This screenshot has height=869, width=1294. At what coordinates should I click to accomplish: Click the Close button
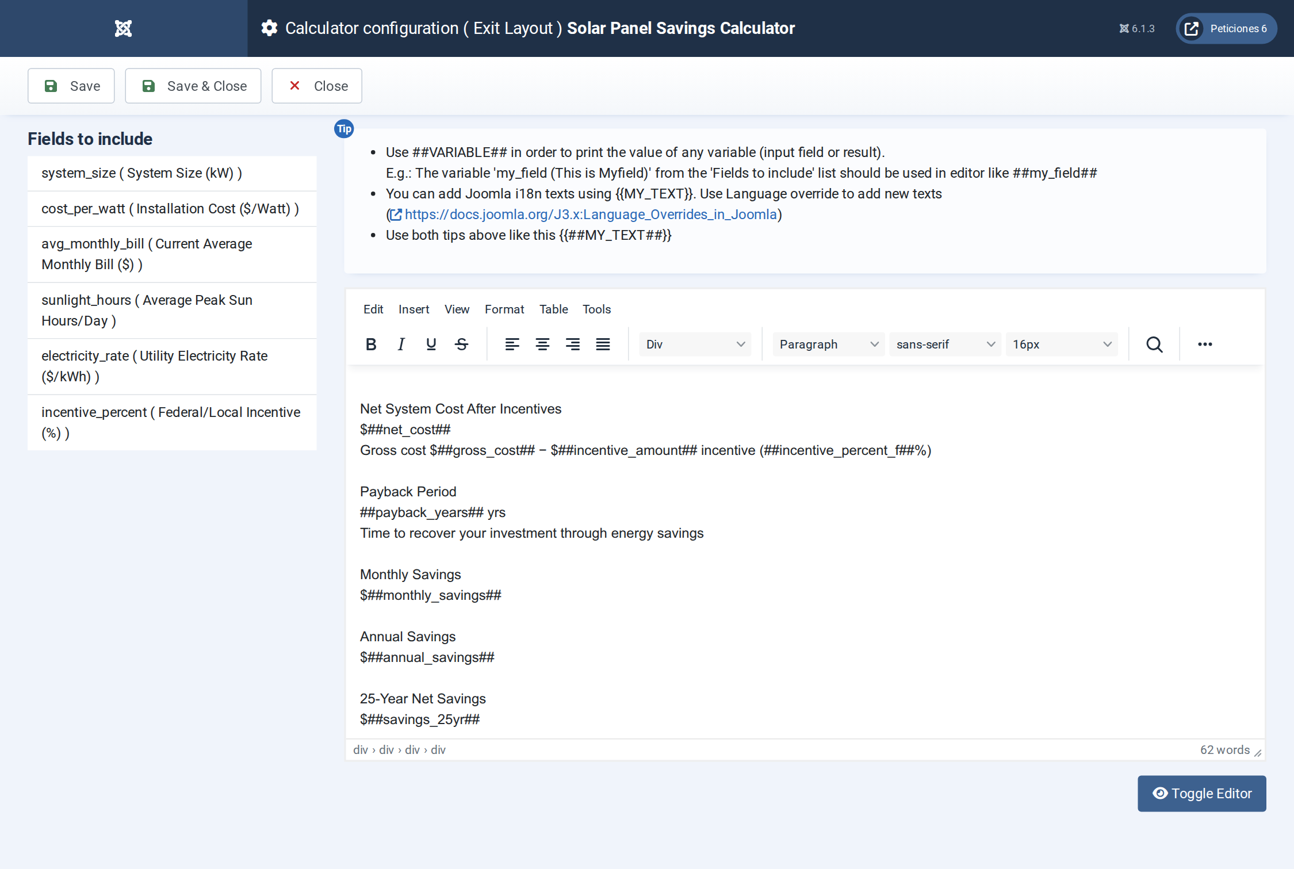point(317,86)
